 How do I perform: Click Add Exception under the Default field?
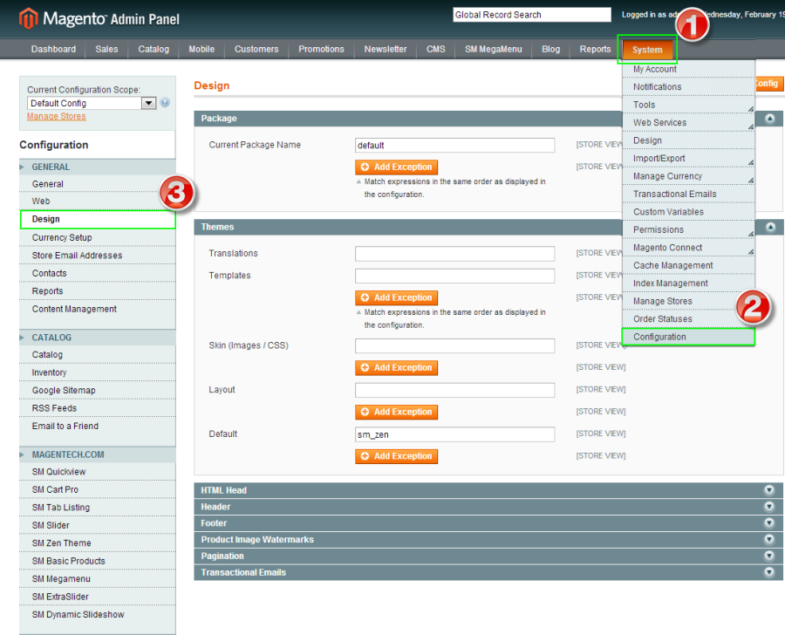point(397,456)
